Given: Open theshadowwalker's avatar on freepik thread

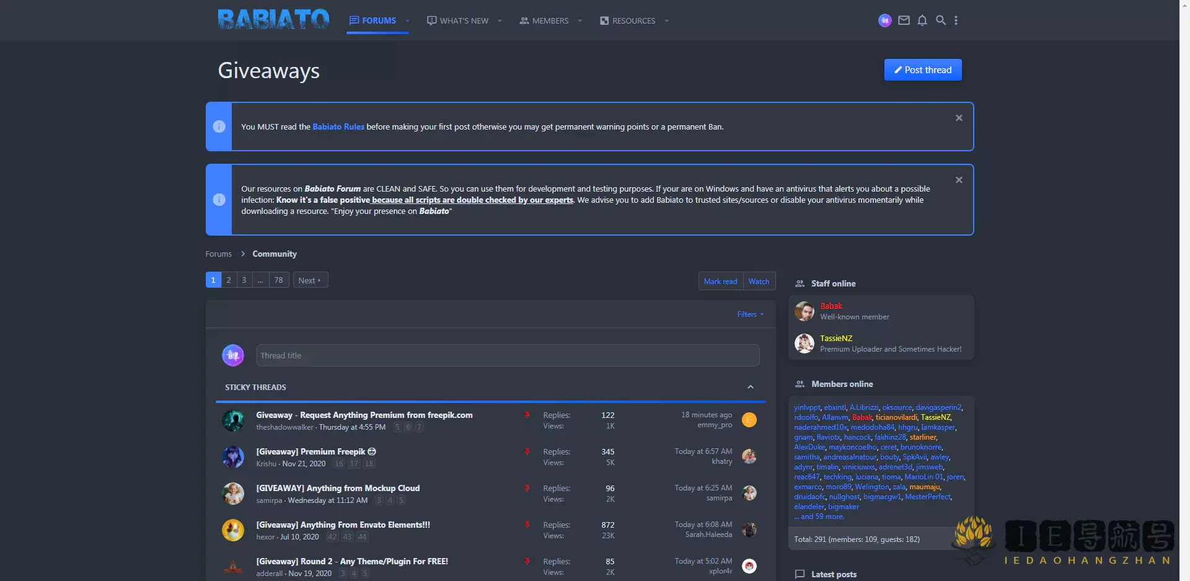Looking at the screenshot, I should [233, 420].
